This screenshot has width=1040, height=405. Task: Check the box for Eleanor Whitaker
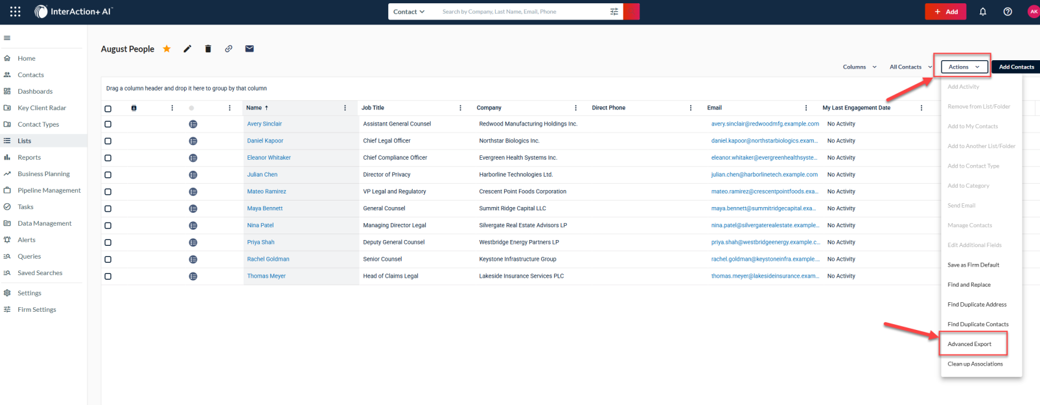(108, 158)
